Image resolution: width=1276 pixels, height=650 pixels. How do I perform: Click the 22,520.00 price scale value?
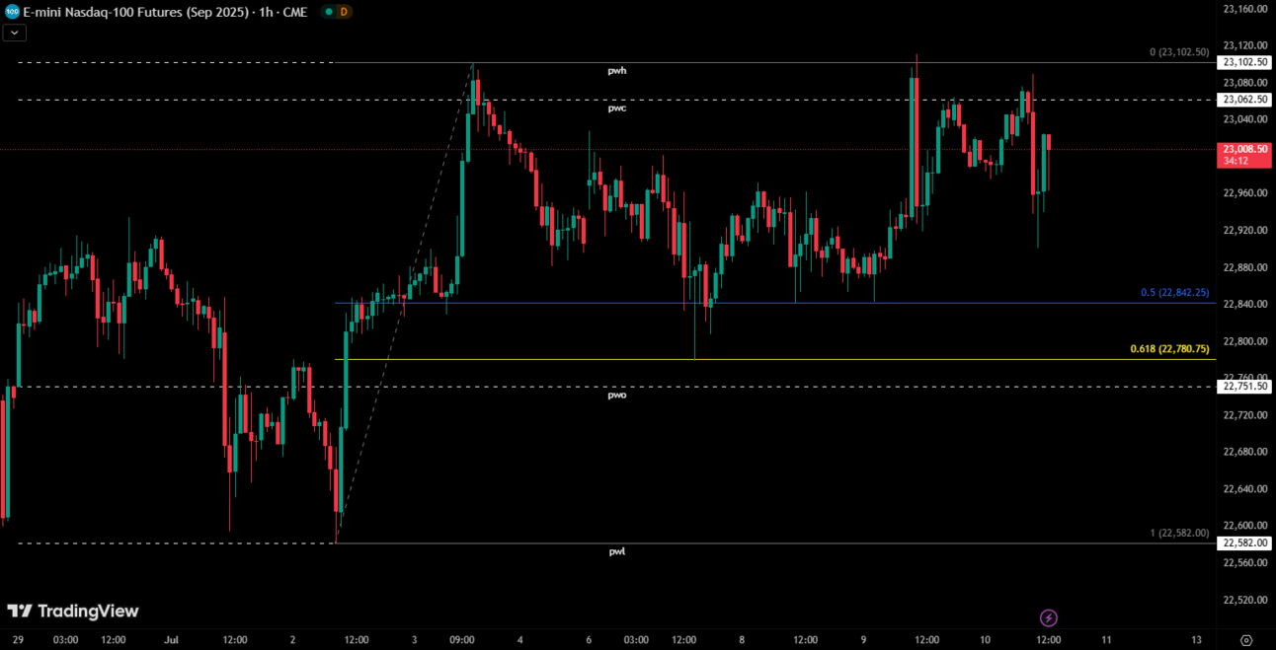tap(1244, 600)
